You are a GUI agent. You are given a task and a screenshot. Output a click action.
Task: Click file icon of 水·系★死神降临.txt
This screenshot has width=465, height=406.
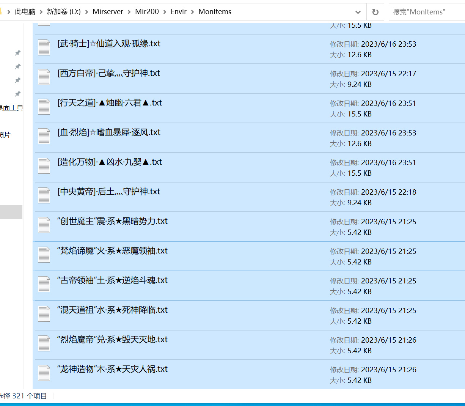[x=44, y=314]
